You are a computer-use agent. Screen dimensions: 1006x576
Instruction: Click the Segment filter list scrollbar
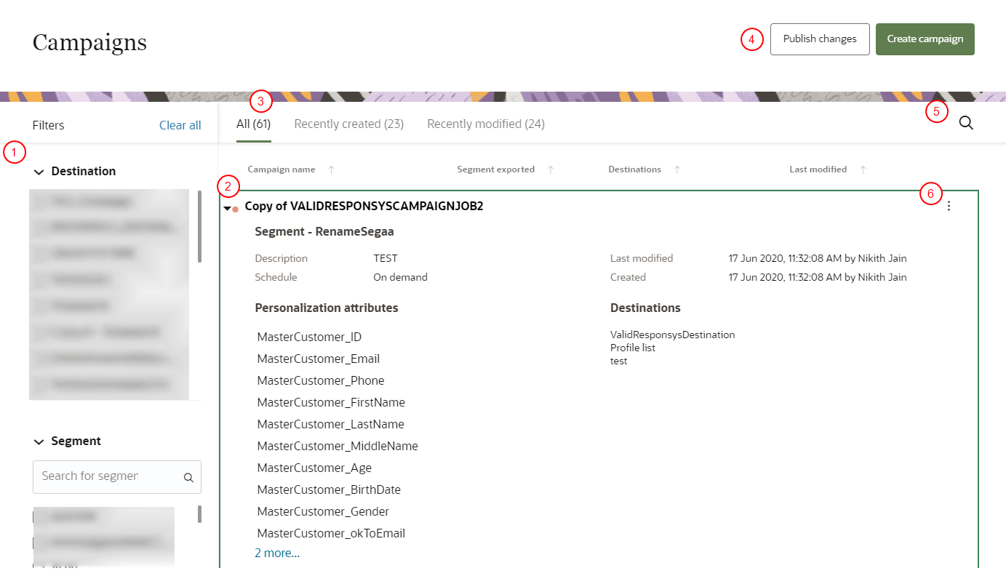(x=200, y=514)
